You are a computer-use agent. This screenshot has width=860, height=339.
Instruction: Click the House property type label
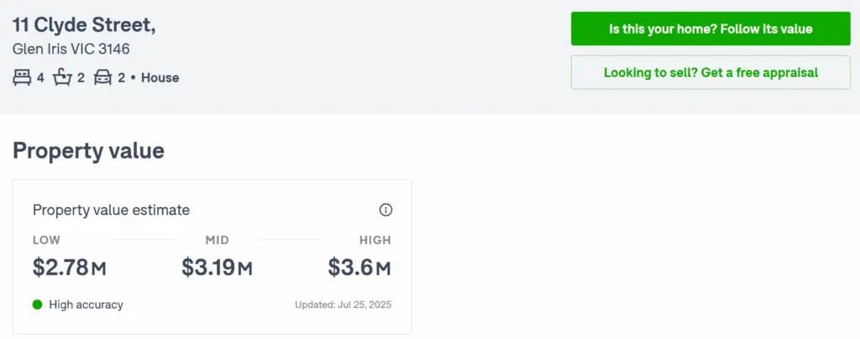[160, 78]
